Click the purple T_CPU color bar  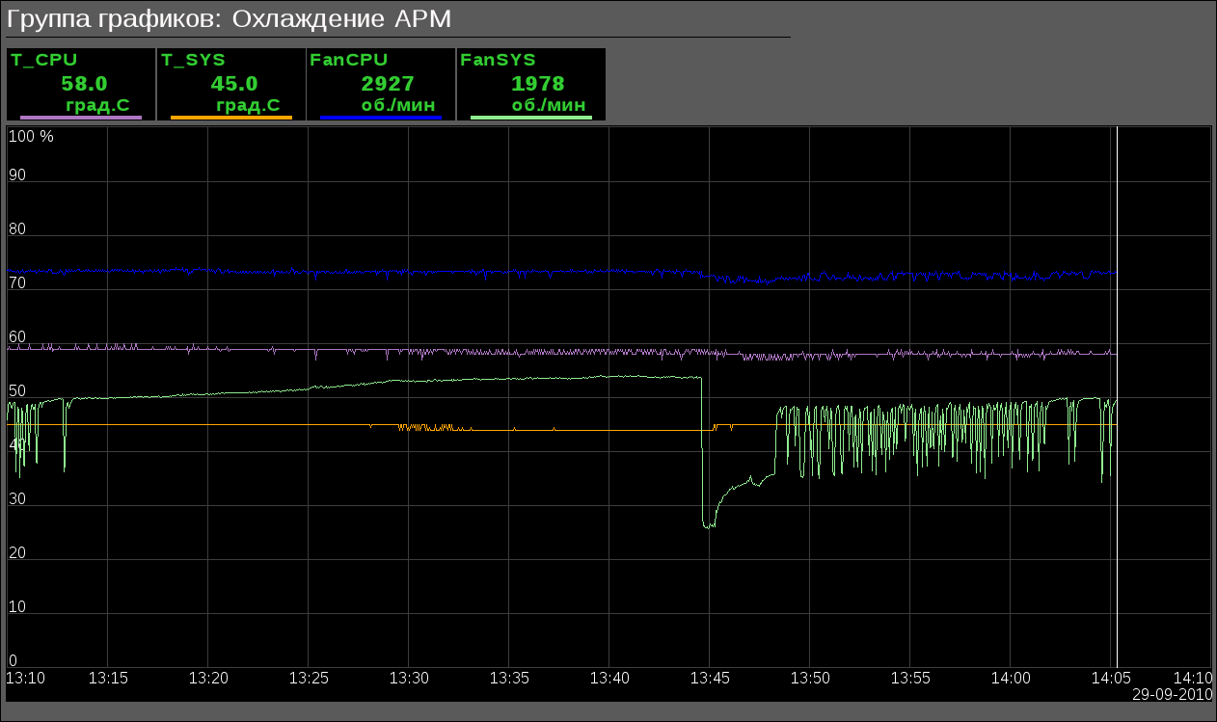tap(81, 118)
